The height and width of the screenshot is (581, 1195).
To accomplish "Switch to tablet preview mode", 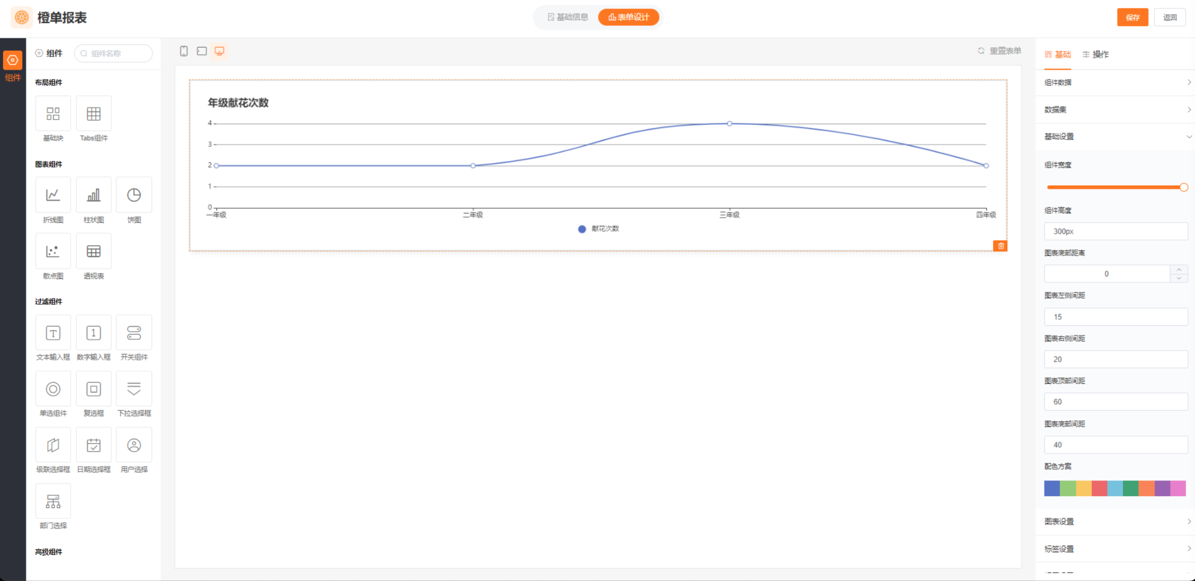I will [x=201, y=51].
